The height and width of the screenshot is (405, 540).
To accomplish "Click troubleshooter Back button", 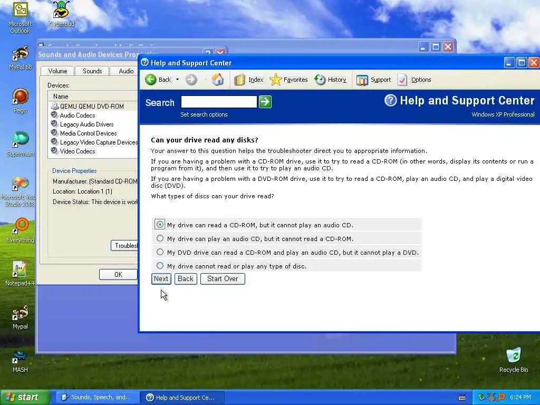I will 186,279.
